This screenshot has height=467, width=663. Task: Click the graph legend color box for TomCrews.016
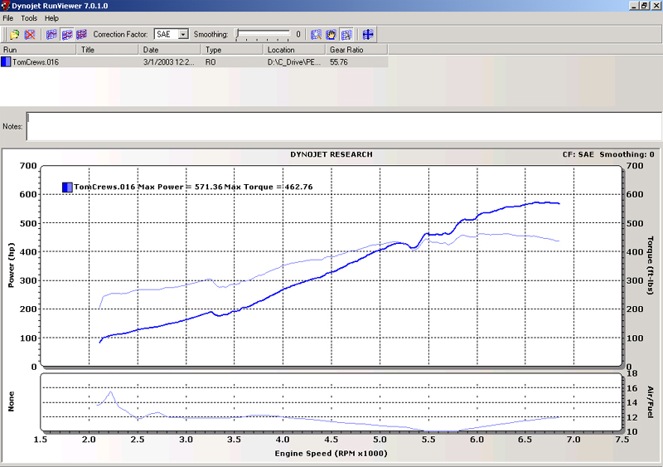(67, 187)
